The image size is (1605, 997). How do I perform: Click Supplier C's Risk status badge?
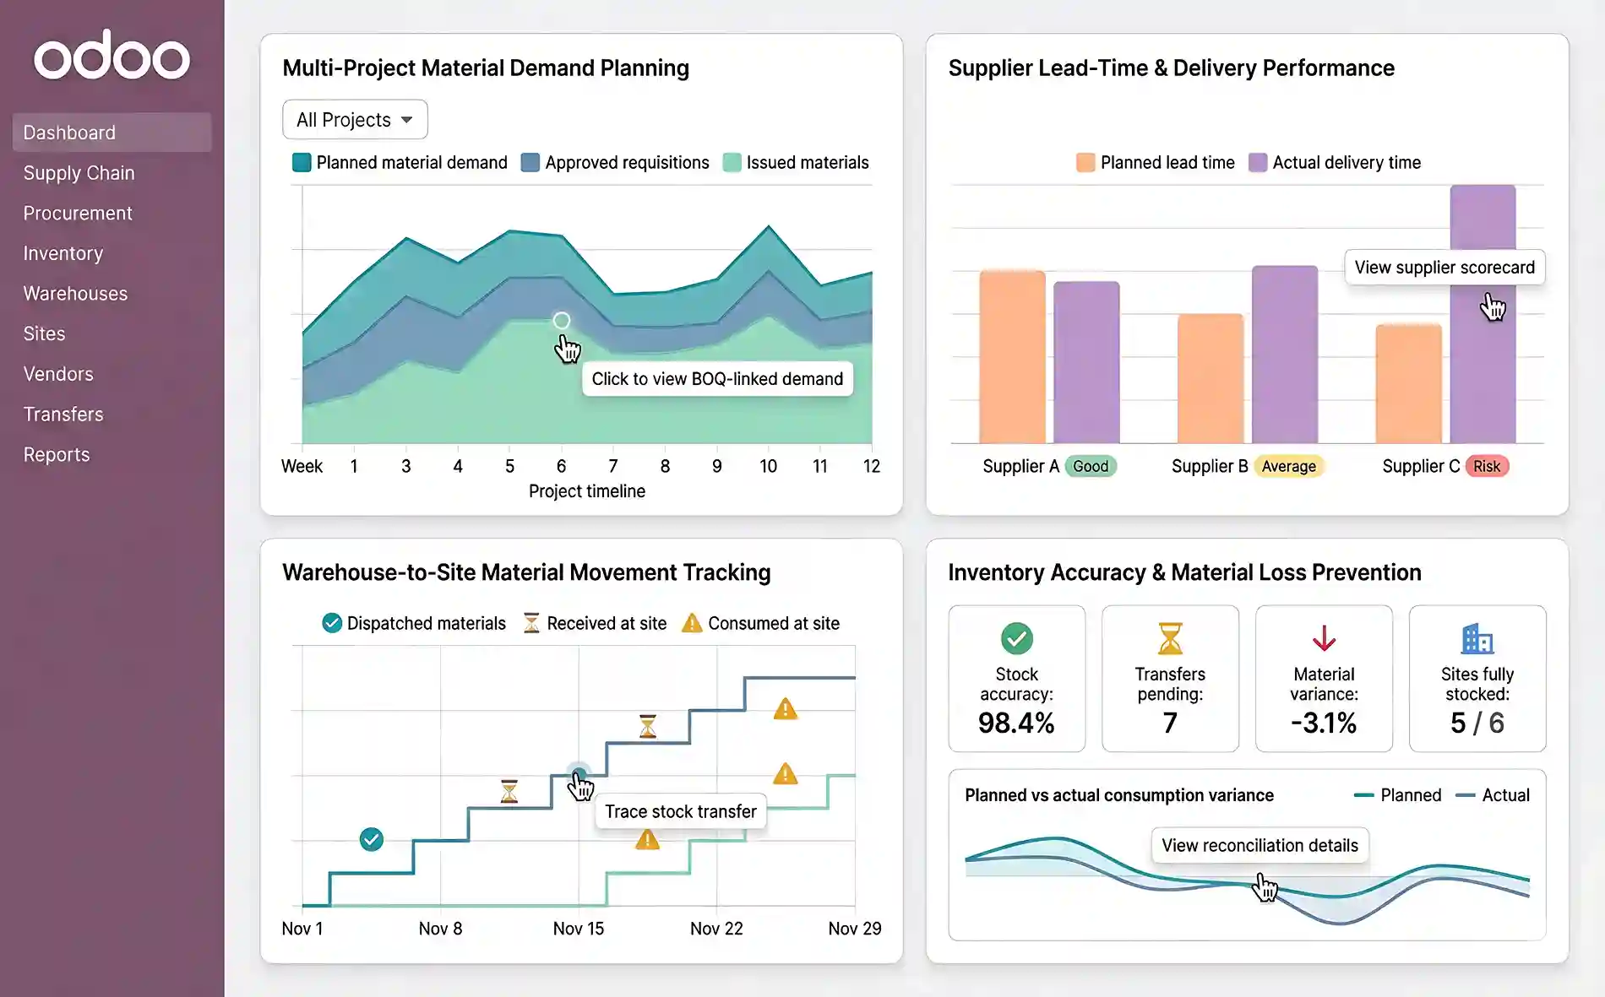(x=1488, y=466)
